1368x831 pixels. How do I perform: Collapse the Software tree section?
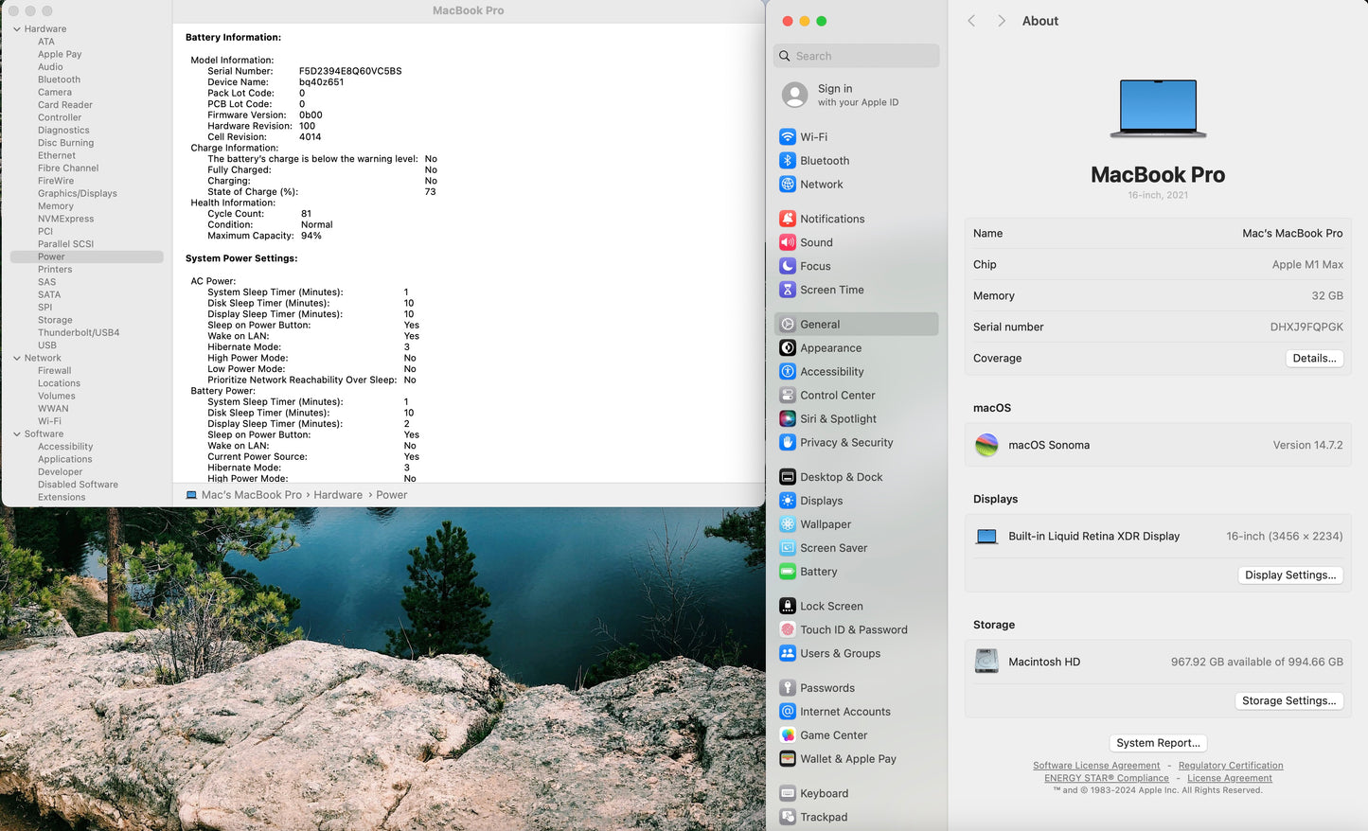17,433
